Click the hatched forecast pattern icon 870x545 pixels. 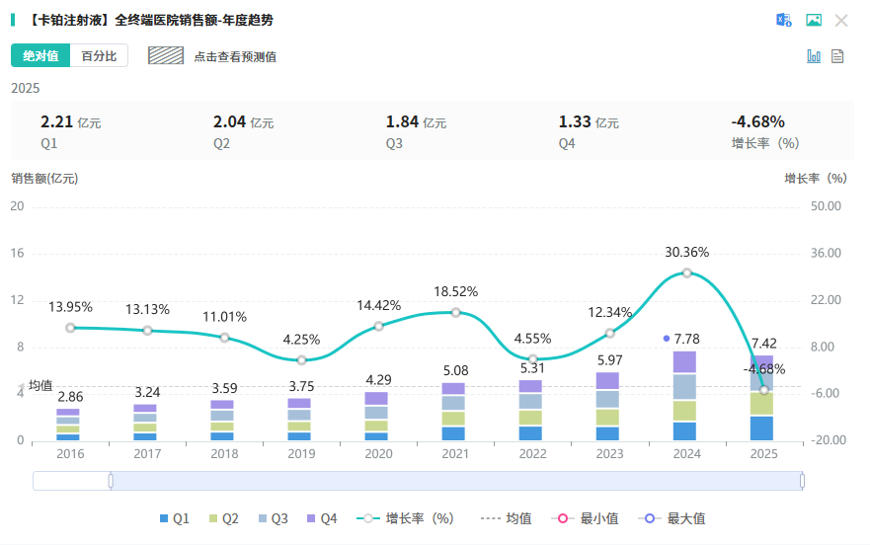[x=167, y=56]
